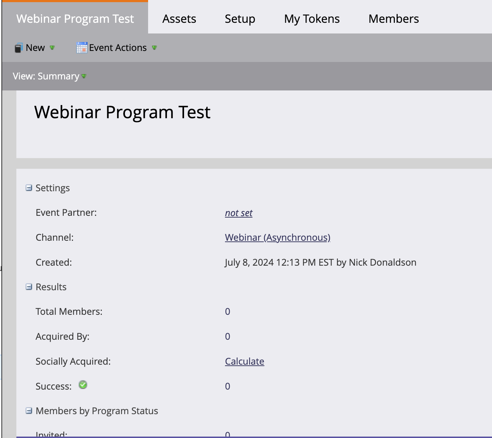
Task: Click the Results section title
Action: (51, 287)
